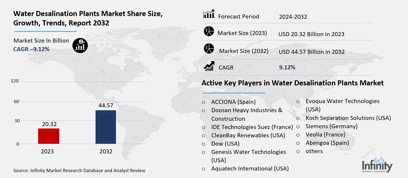The height and width of the screenshot is (178, 408).
Task: Select the upward arrow icon next to CAGR
Action: click(210, 66)
